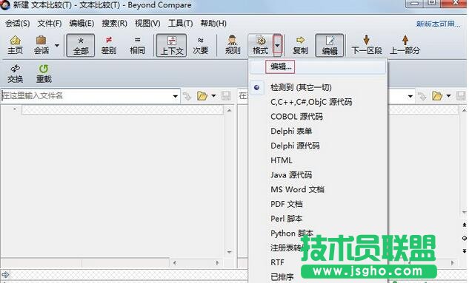This screenshot has width=469, height=283.
Task: Jump to 上一部分 previous section
Action: 405,45
